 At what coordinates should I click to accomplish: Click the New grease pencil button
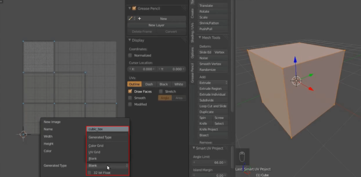click(163, 19)
